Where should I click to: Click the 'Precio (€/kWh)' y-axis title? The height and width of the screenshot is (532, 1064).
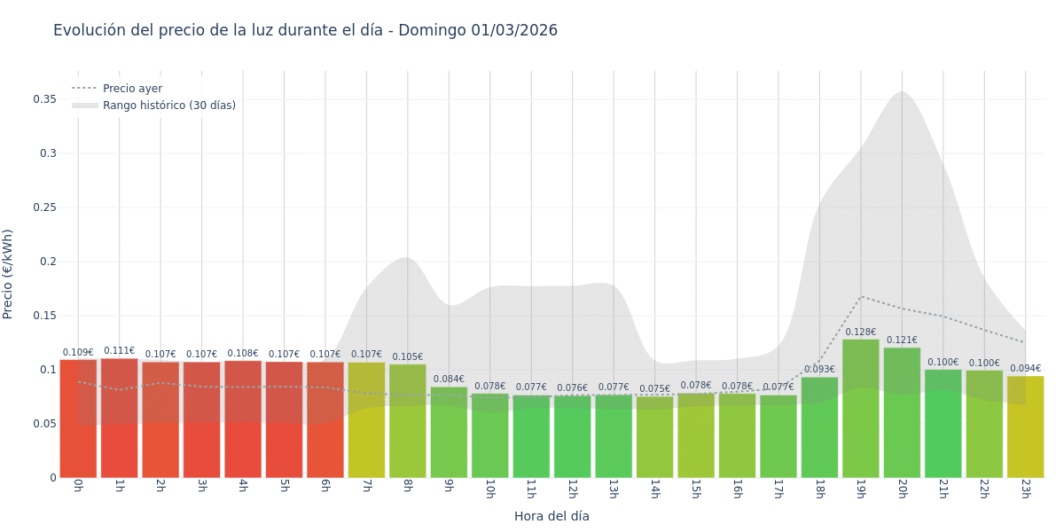pyautogui.click(x=9, y=274)
